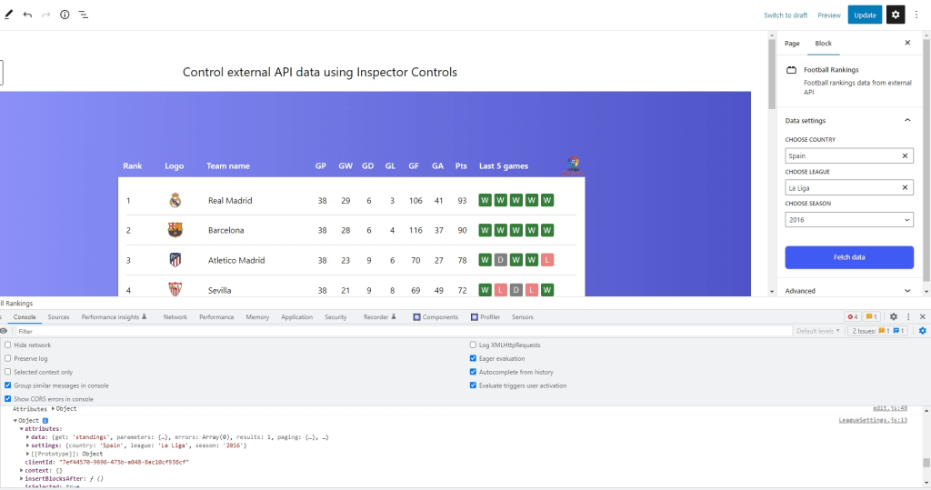Click the Preview link
Screen dimensions: 931x490
[x=829, y=15]
